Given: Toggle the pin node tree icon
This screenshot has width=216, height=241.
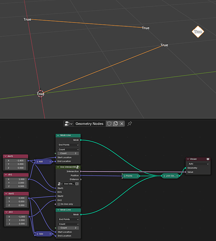Looking at the screenshot, I should tap(129, 123).
